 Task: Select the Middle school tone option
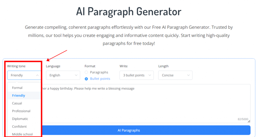(x=22, y=134)
